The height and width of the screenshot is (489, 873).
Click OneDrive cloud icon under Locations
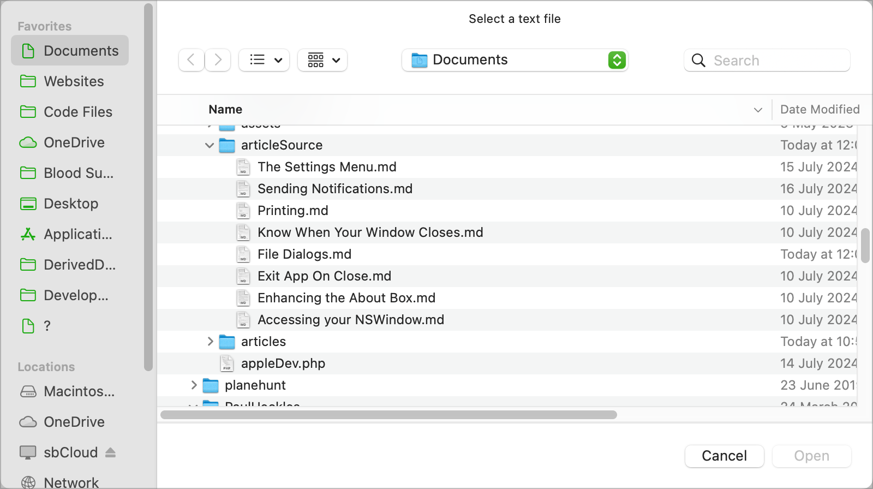point(28,422)
